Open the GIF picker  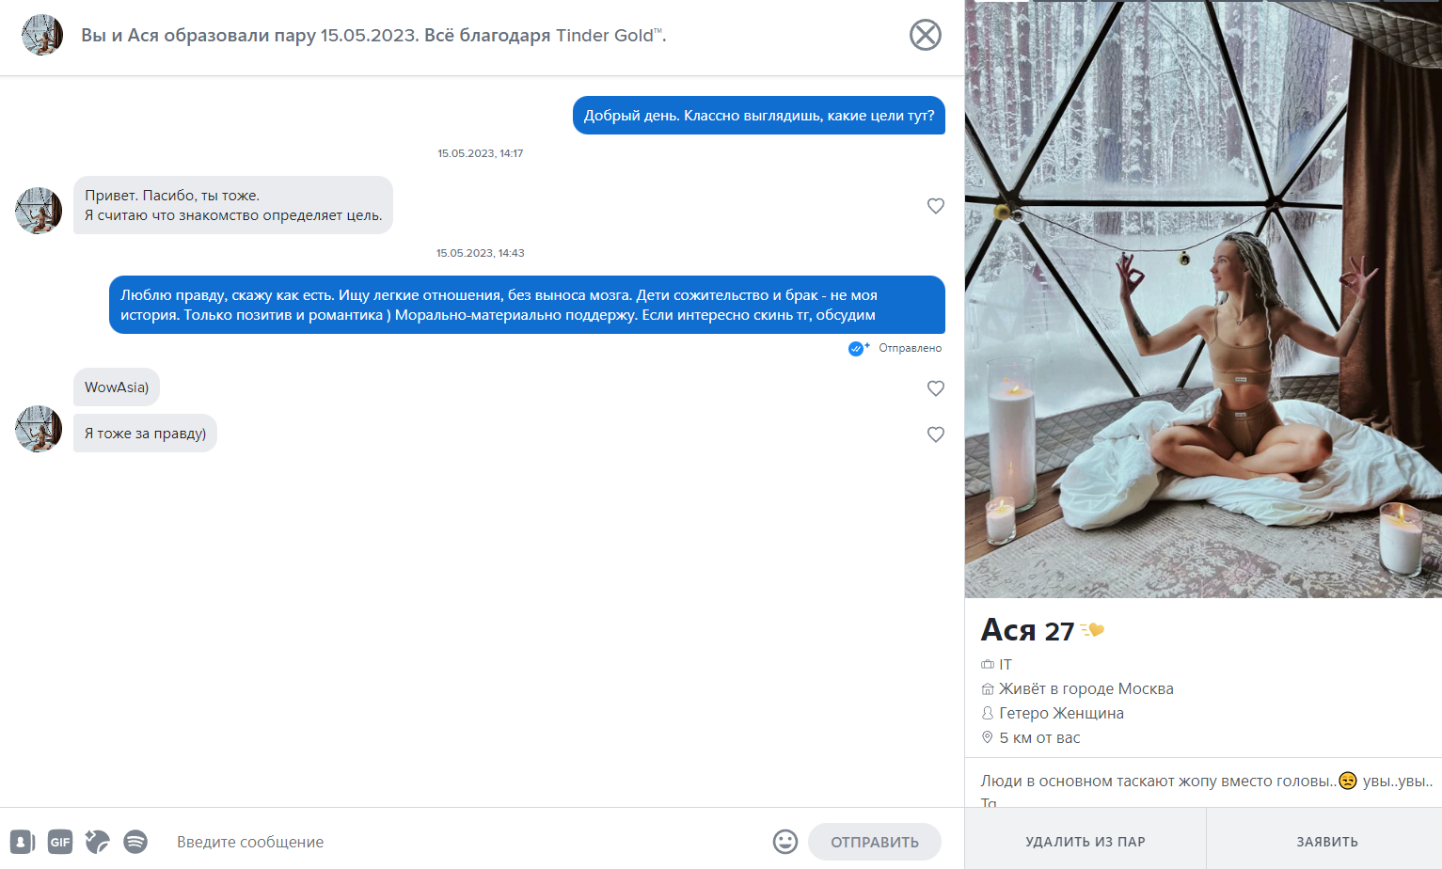click(x=60, y=842)
